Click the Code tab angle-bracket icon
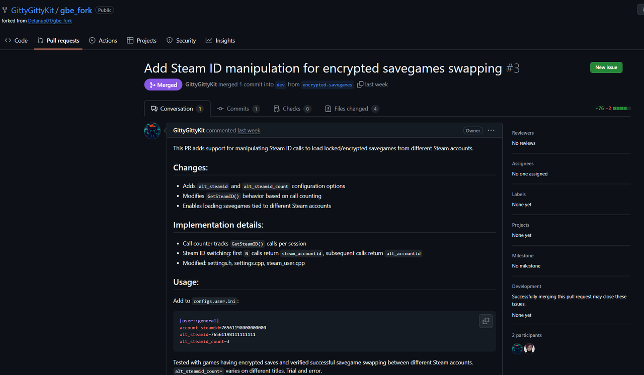This screenshot has width=644, height=375. tap(8, 40)
